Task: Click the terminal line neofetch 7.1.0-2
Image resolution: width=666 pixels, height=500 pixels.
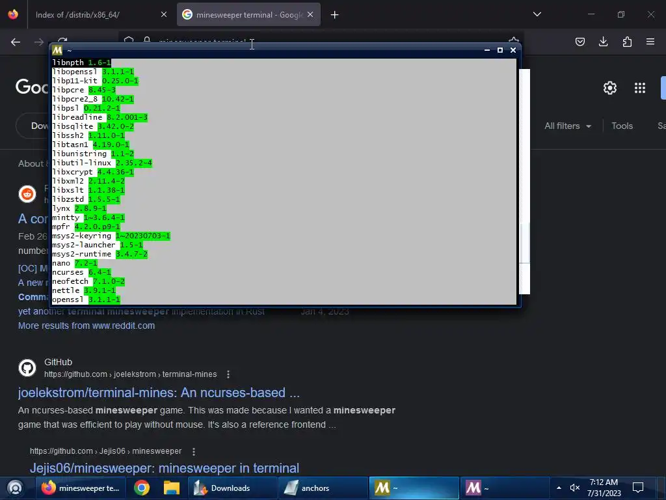Action: (88, 281)
